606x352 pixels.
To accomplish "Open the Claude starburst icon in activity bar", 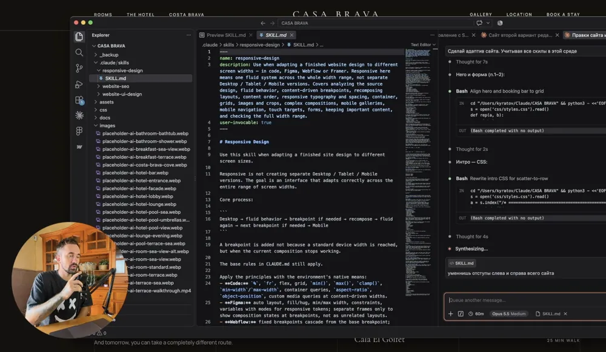I will (79, 115).
